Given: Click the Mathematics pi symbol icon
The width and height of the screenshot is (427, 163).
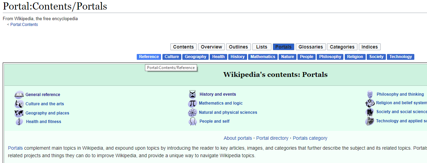Looking at the screenshot, I should click(193, 103).
